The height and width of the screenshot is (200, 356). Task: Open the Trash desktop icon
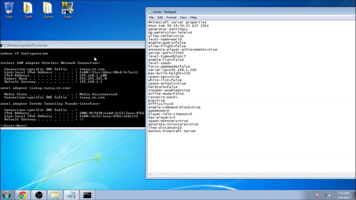9,10
